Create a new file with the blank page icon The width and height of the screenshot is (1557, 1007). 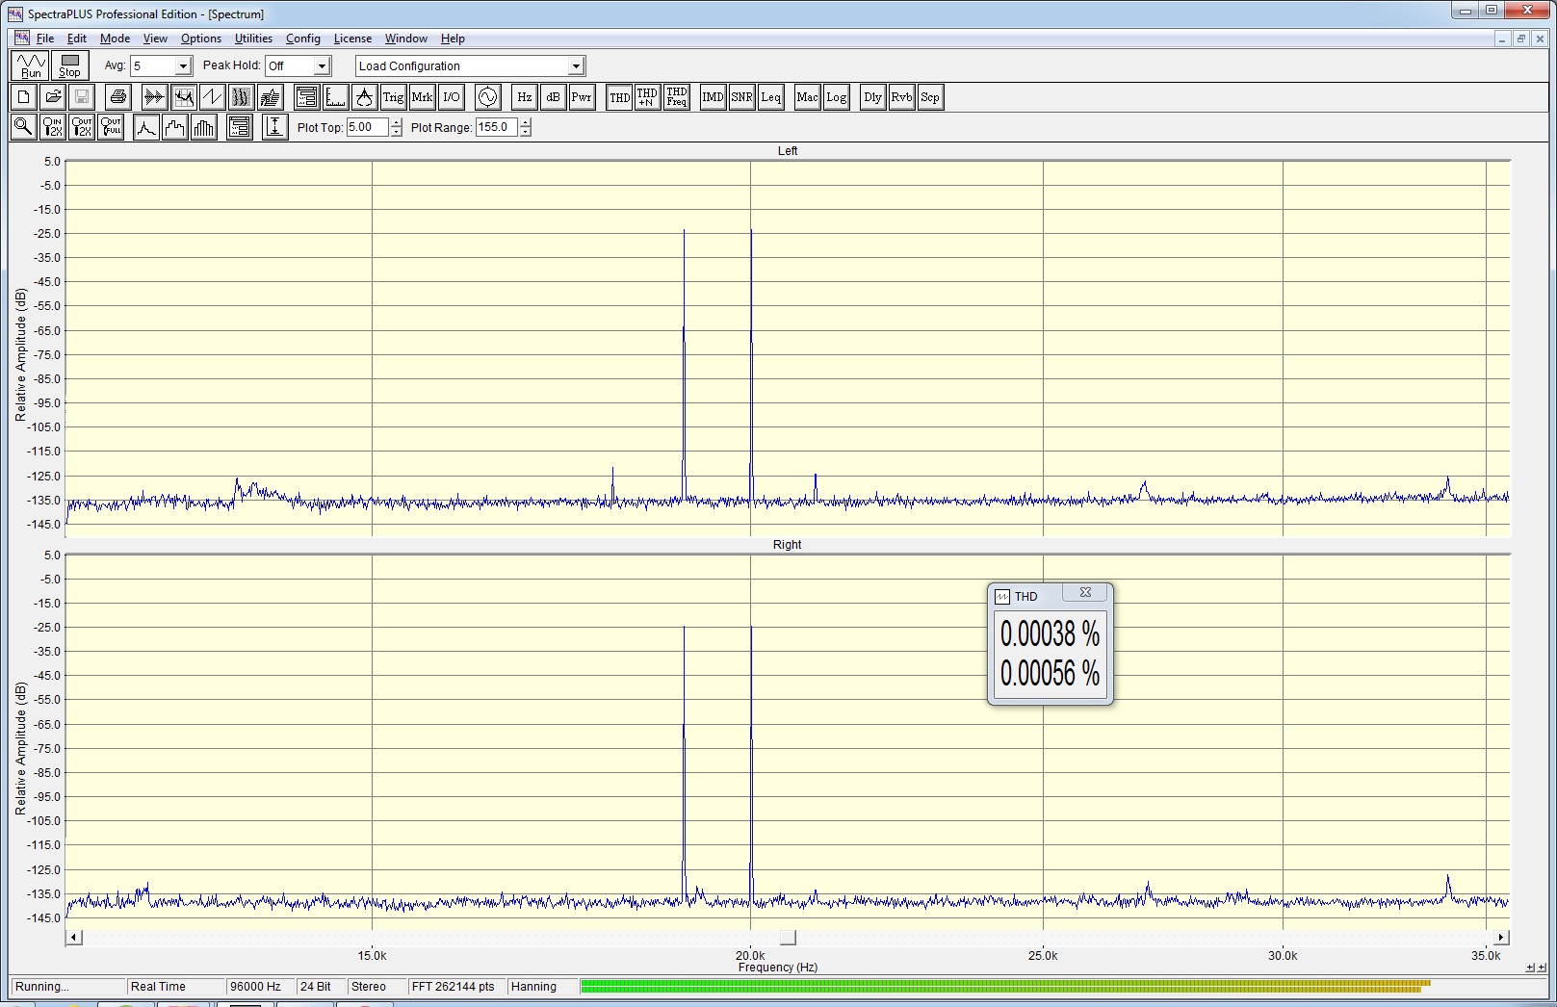tap(24, 97)
